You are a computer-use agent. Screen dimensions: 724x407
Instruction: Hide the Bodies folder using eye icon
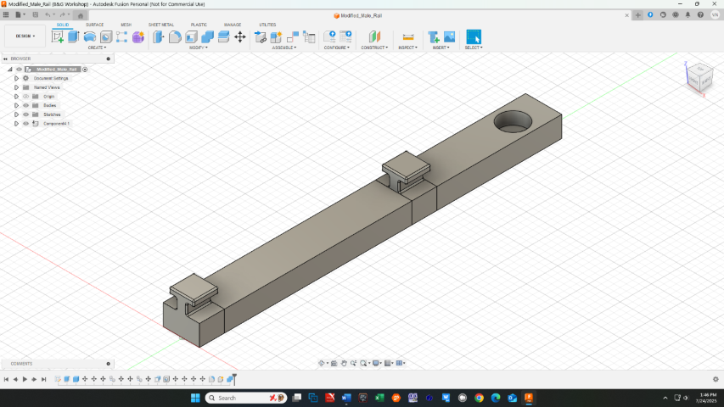[x=25, y=105]
